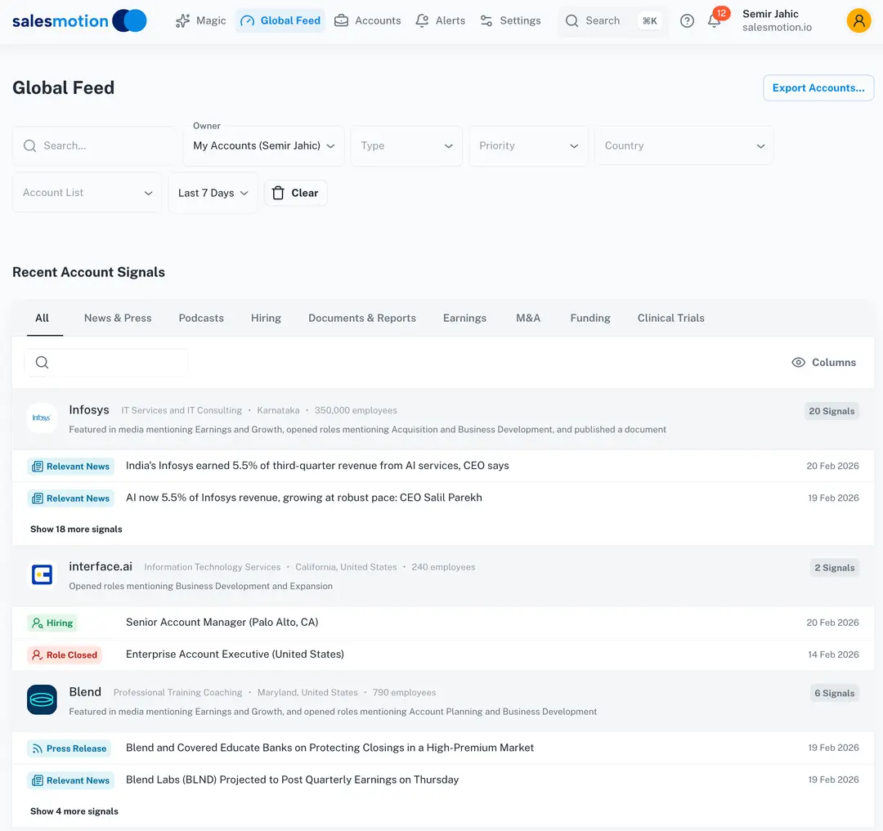This screenshot has height=831, width=883.
Task: Click the 20 Signals badge
Action: [831, 411]
